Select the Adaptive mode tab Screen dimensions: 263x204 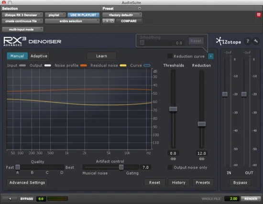39,56
